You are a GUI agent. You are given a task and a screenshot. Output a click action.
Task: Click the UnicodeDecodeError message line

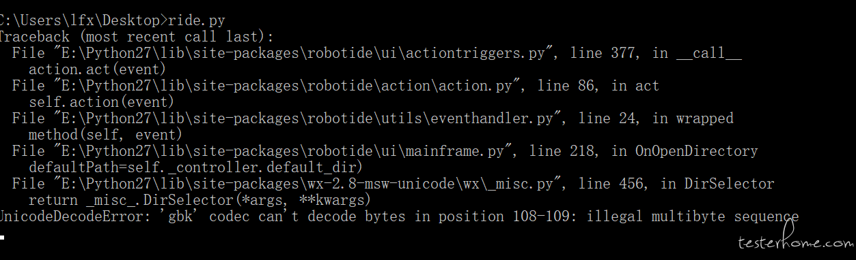(x=399, y=216)
